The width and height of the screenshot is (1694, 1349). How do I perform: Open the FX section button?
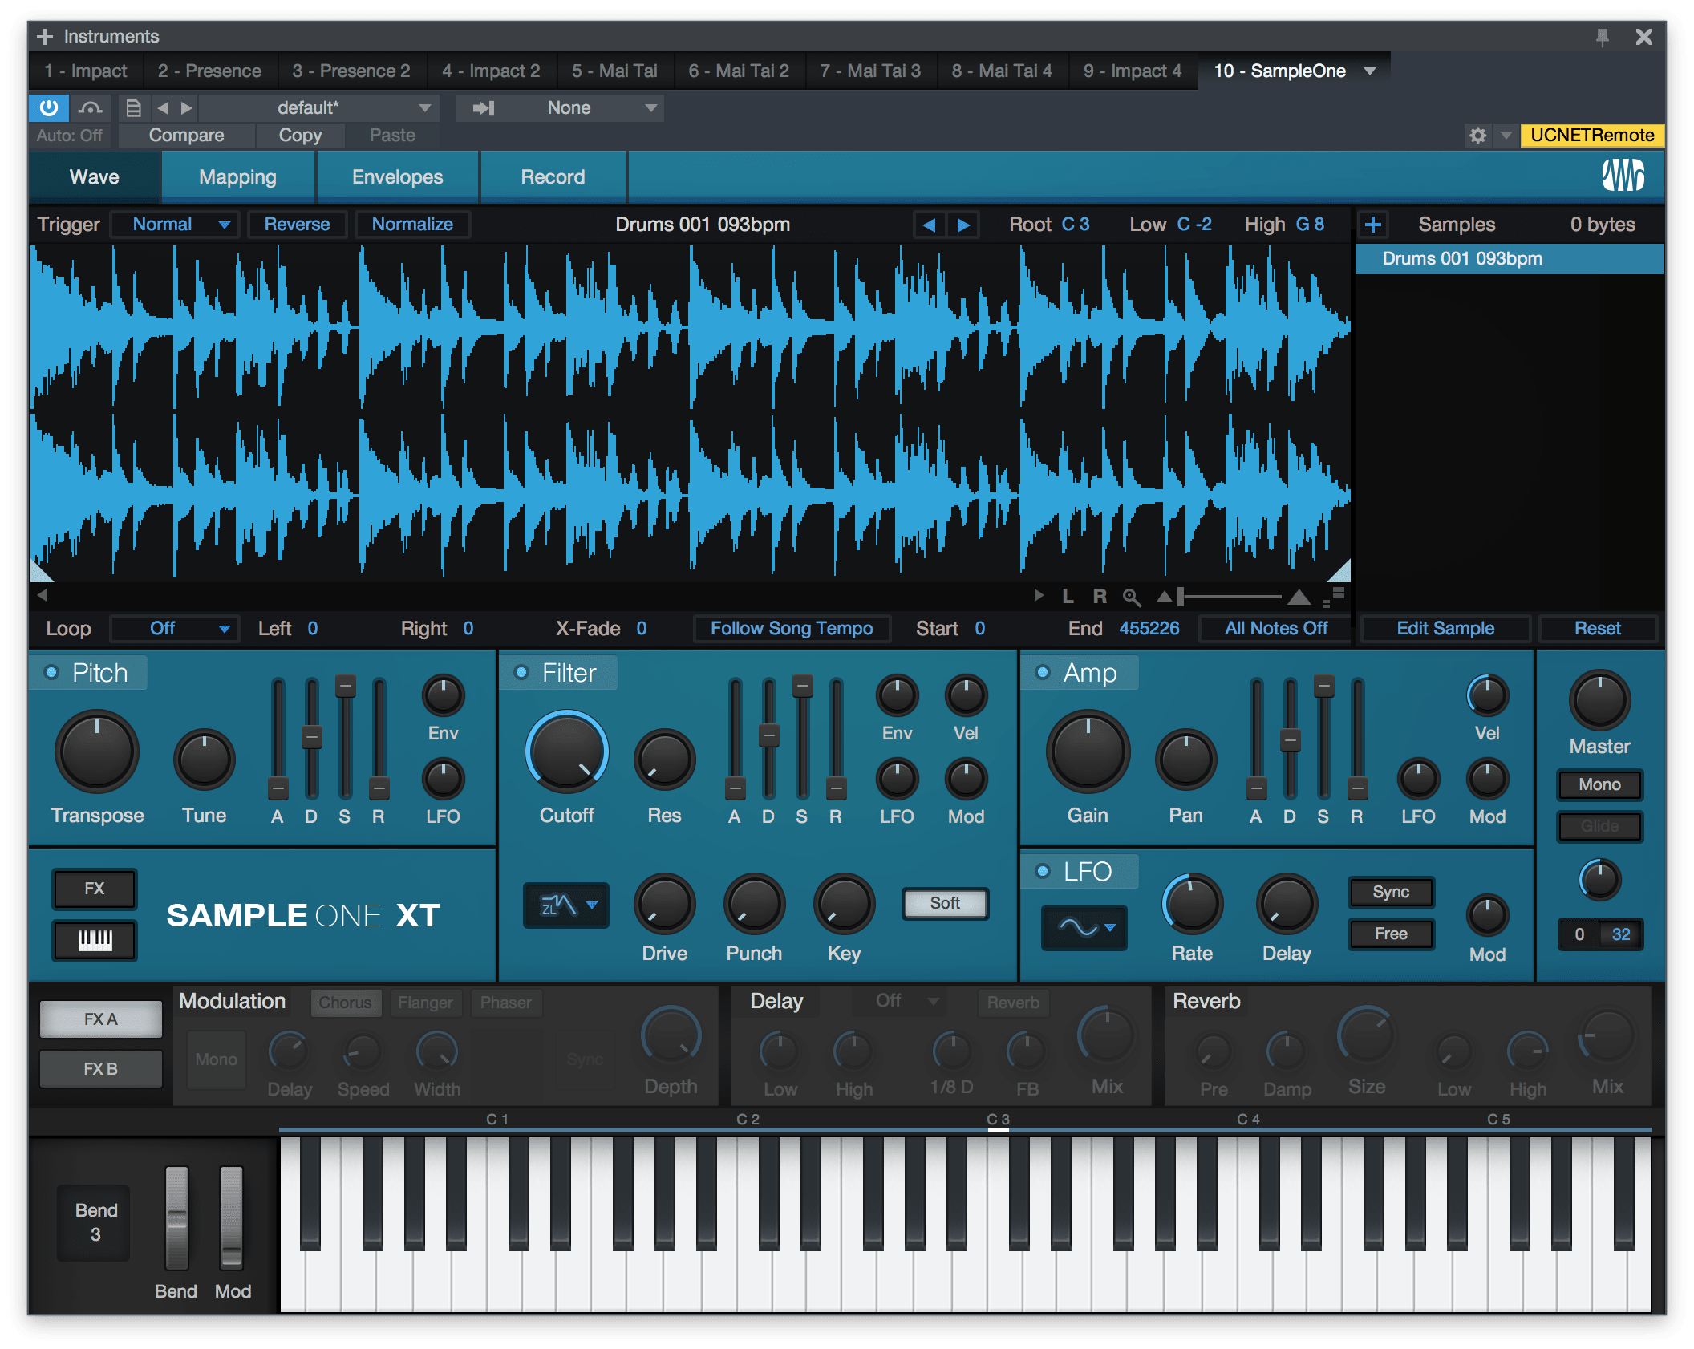(x=95, y=889)
